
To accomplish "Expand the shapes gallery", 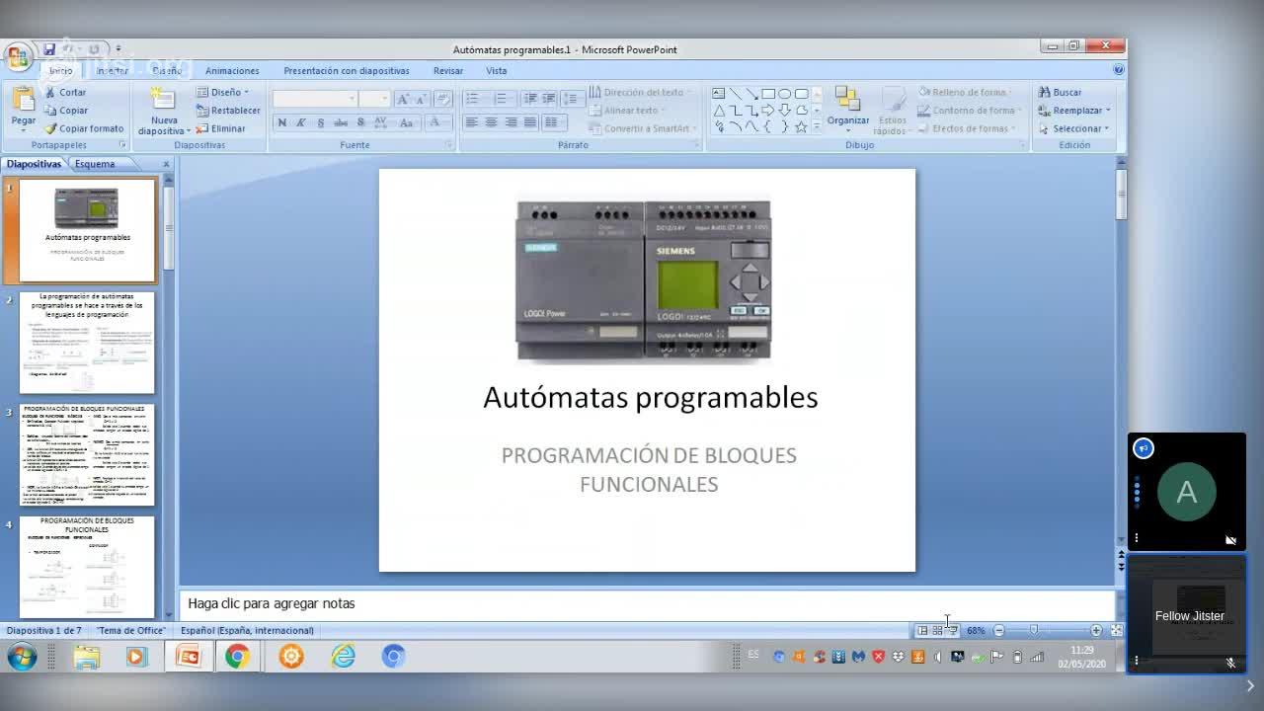I will [x=815, y=127].
